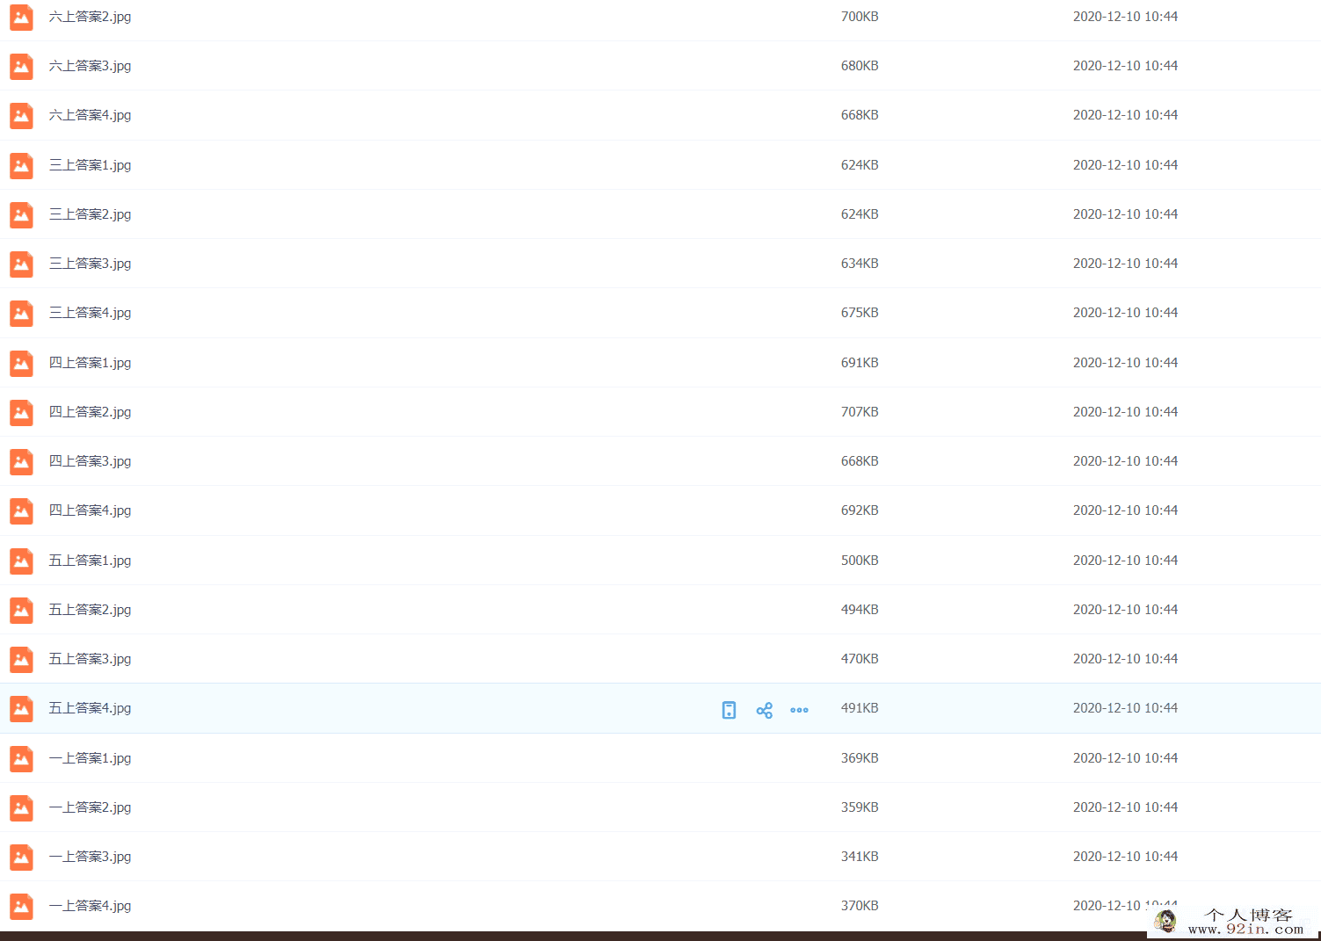Click the 700KB size value
Viewport: 1321px width, 941px height.
point(860,17)
